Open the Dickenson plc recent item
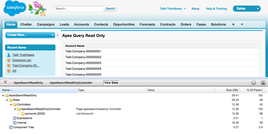This screenshot has width=268, height=134. click(x=22, y=60)
